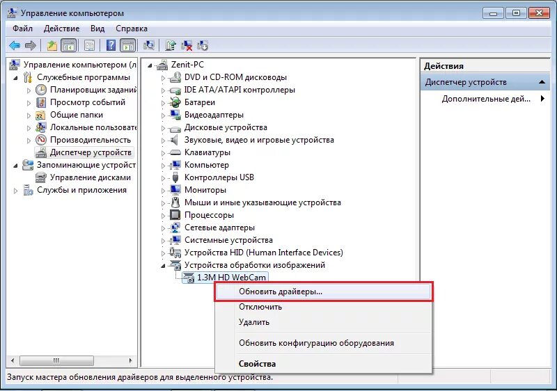Expand the Мониторы node

pyautogui.click(x=163, y=190)
